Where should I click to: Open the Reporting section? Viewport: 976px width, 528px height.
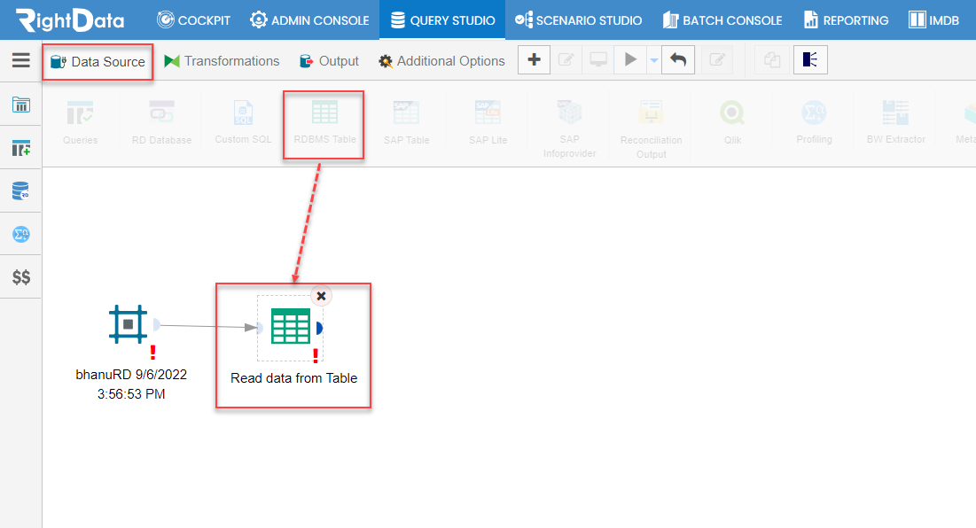(846, 19)
